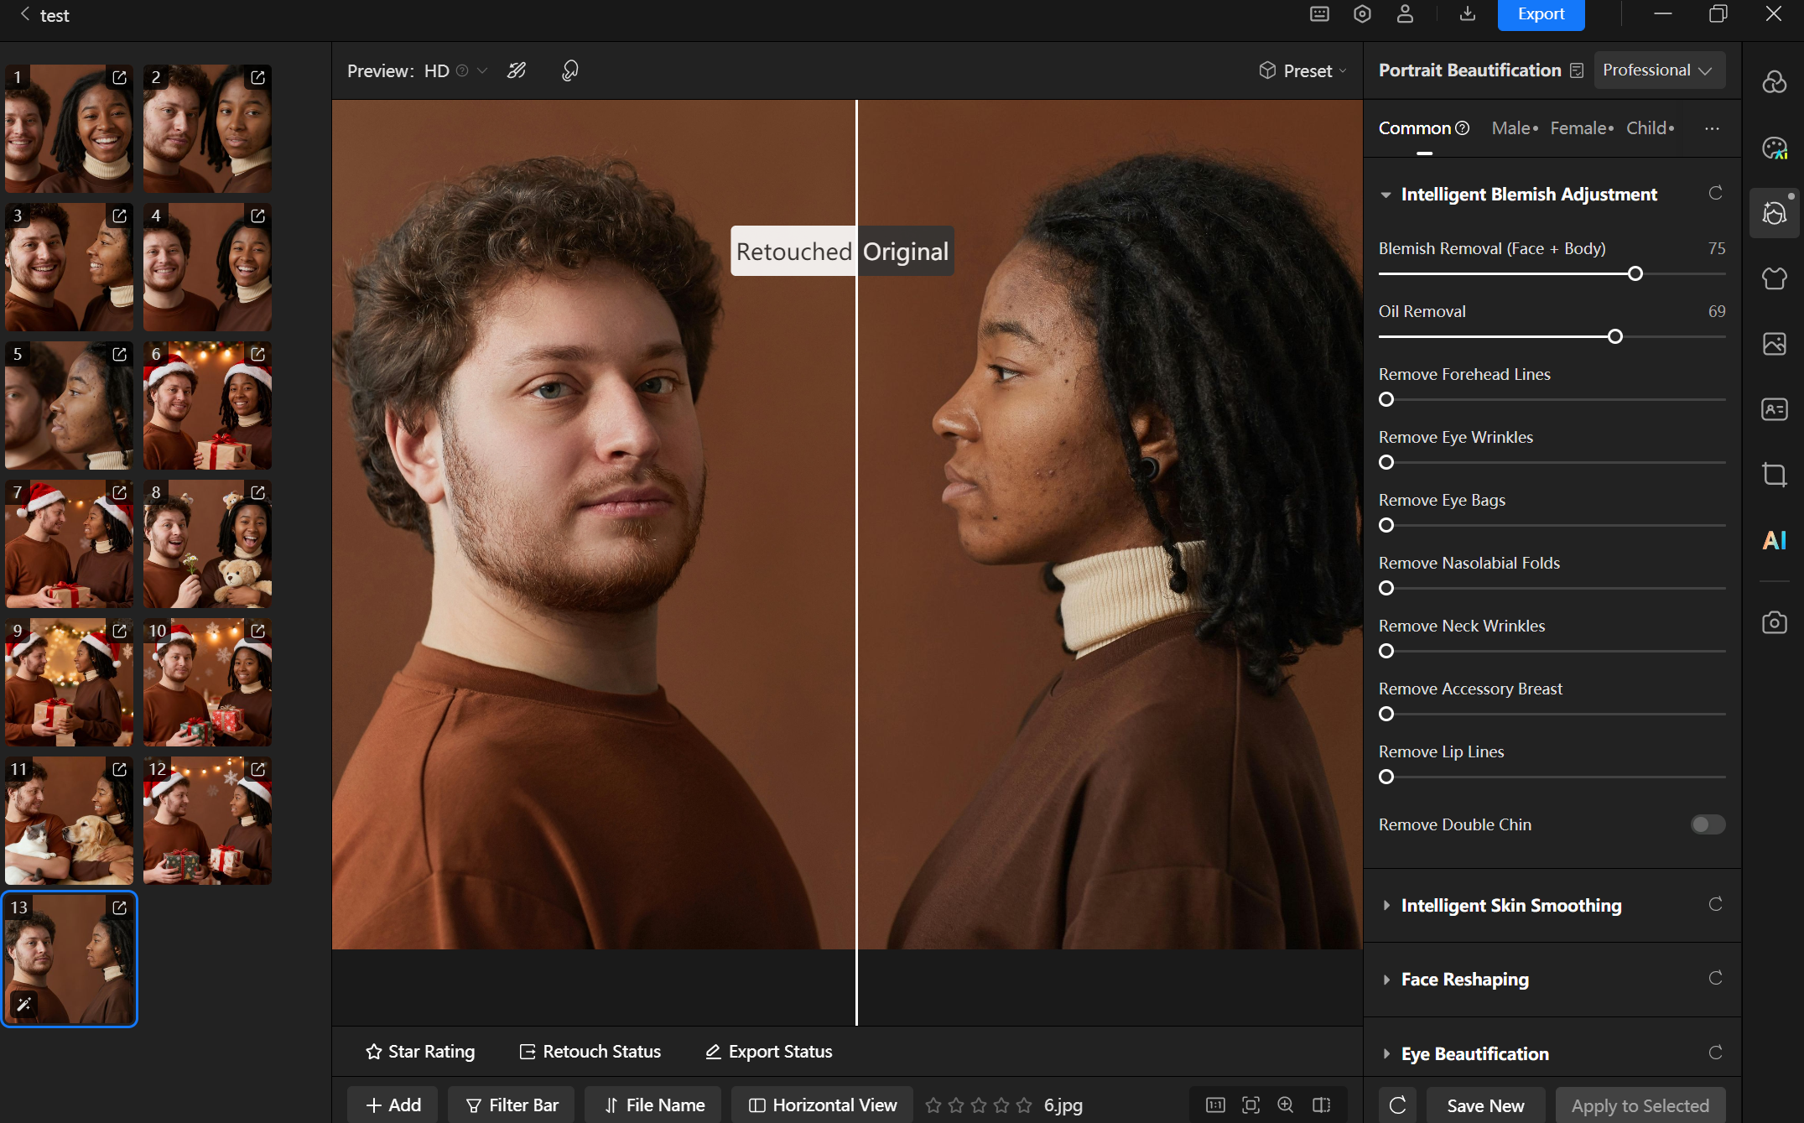The width and height of the screenshot is (1804, 1123).
Task: Switch to the Female tab
Action: [x=1580, y=128]
